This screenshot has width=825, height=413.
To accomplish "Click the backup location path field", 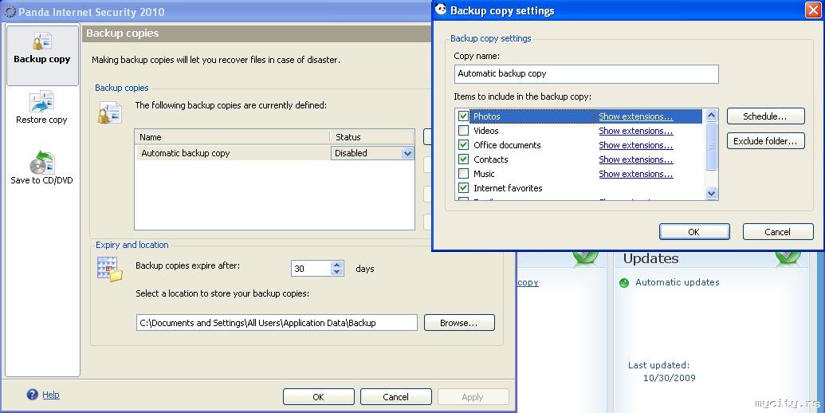I will pyautogui.click(x=277, y=323).
